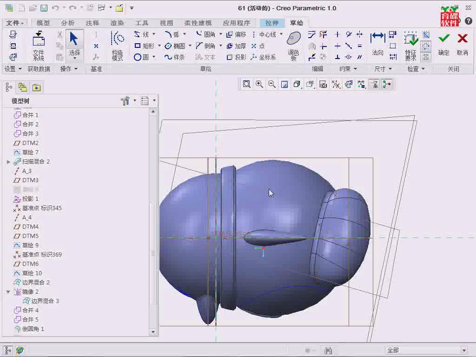The image size is (476, 357).
Task: Click the Zoom Out view icon
Action: pyautogui.click(x=272, y=84)
